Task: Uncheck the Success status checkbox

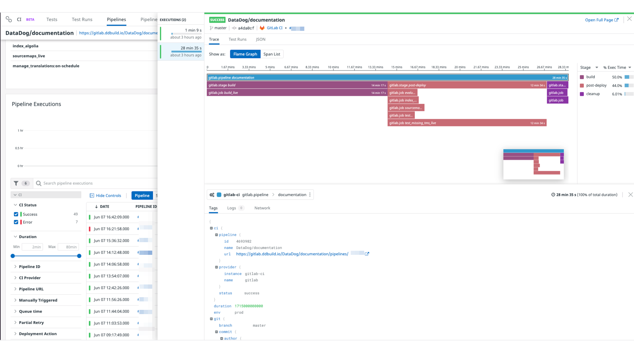Action: (x=16, y=214)
